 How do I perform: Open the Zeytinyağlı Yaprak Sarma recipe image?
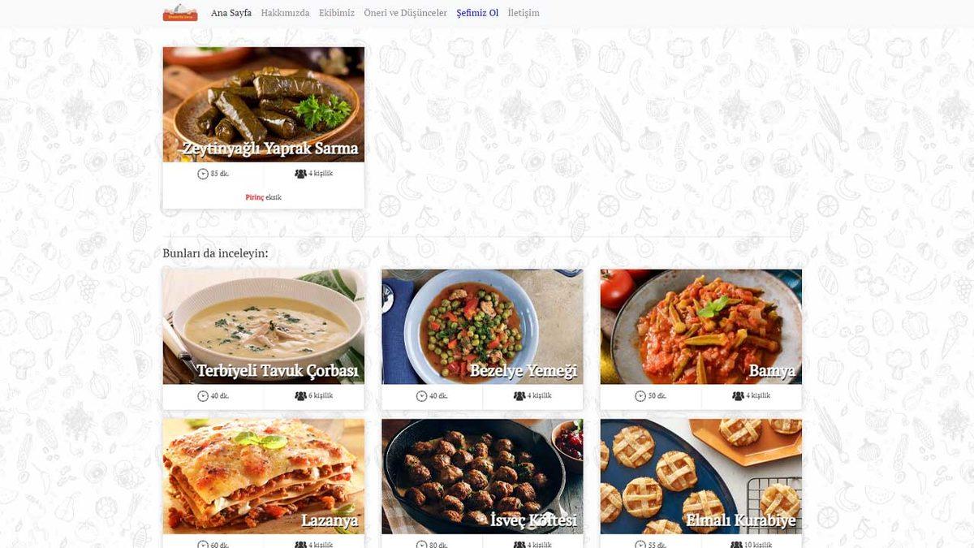coord(264,105)
